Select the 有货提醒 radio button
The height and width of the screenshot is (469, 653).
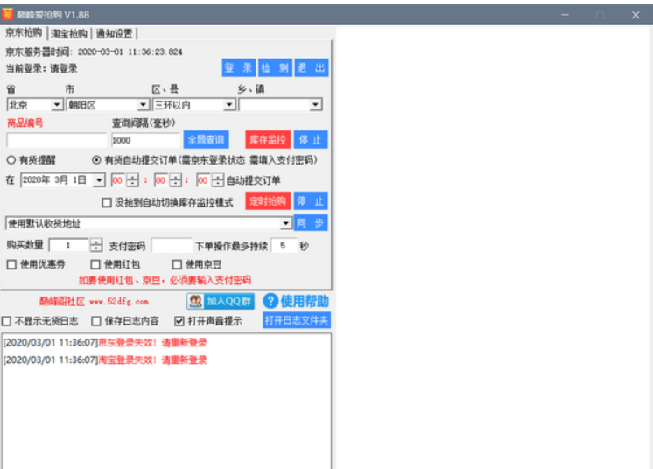click(11, 160)
